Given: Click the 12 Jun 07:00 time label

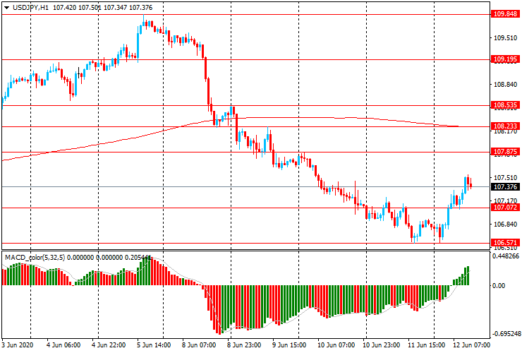Looking at the screenshot, I should click(x=472, y=345).
